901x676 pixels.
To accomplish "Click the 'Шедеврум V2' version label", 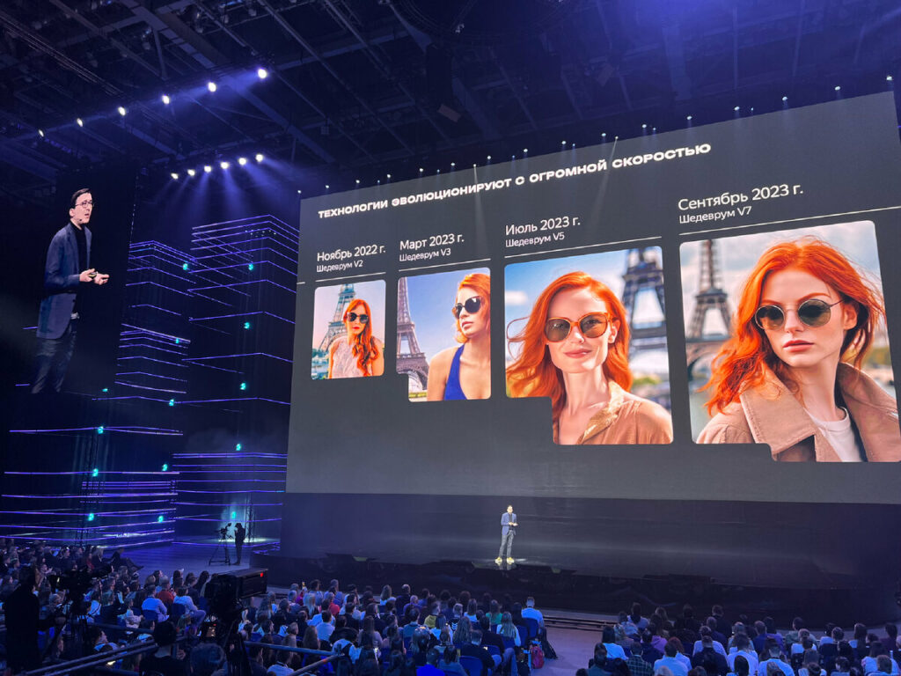I will coord(339,267).
